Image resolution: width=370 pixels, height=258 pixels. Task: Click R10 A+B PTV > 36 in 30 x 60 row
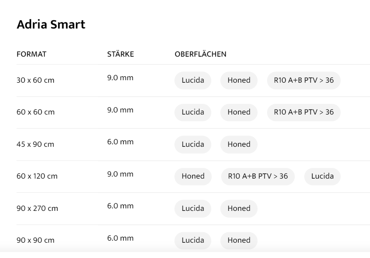[303, 80]
